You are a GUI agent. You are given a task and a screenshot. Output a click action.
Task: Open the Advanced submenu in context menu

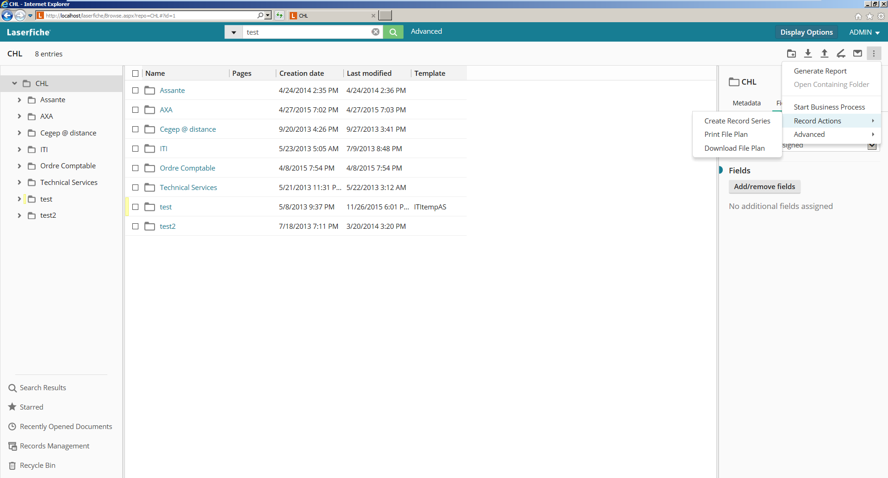pyautogui.click(x=831, y=135)
